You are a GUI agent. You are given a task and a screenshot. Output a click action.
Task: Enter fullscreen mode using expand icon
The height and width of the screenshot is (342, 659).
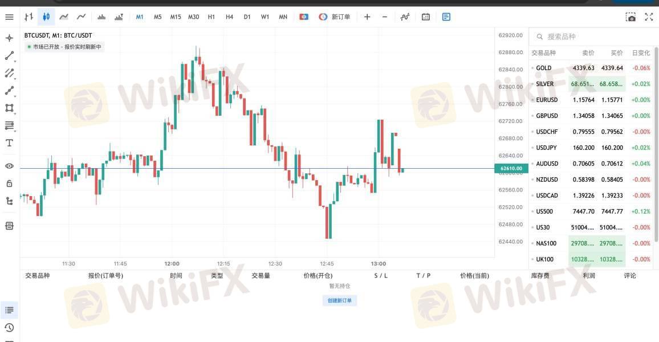coord(649,17)
